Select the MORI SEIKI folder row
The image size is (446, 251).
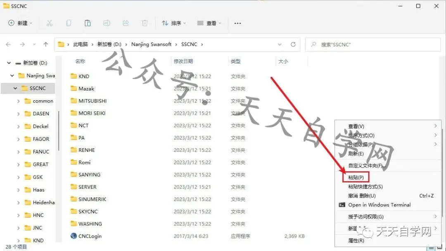[x=188, y=113]
